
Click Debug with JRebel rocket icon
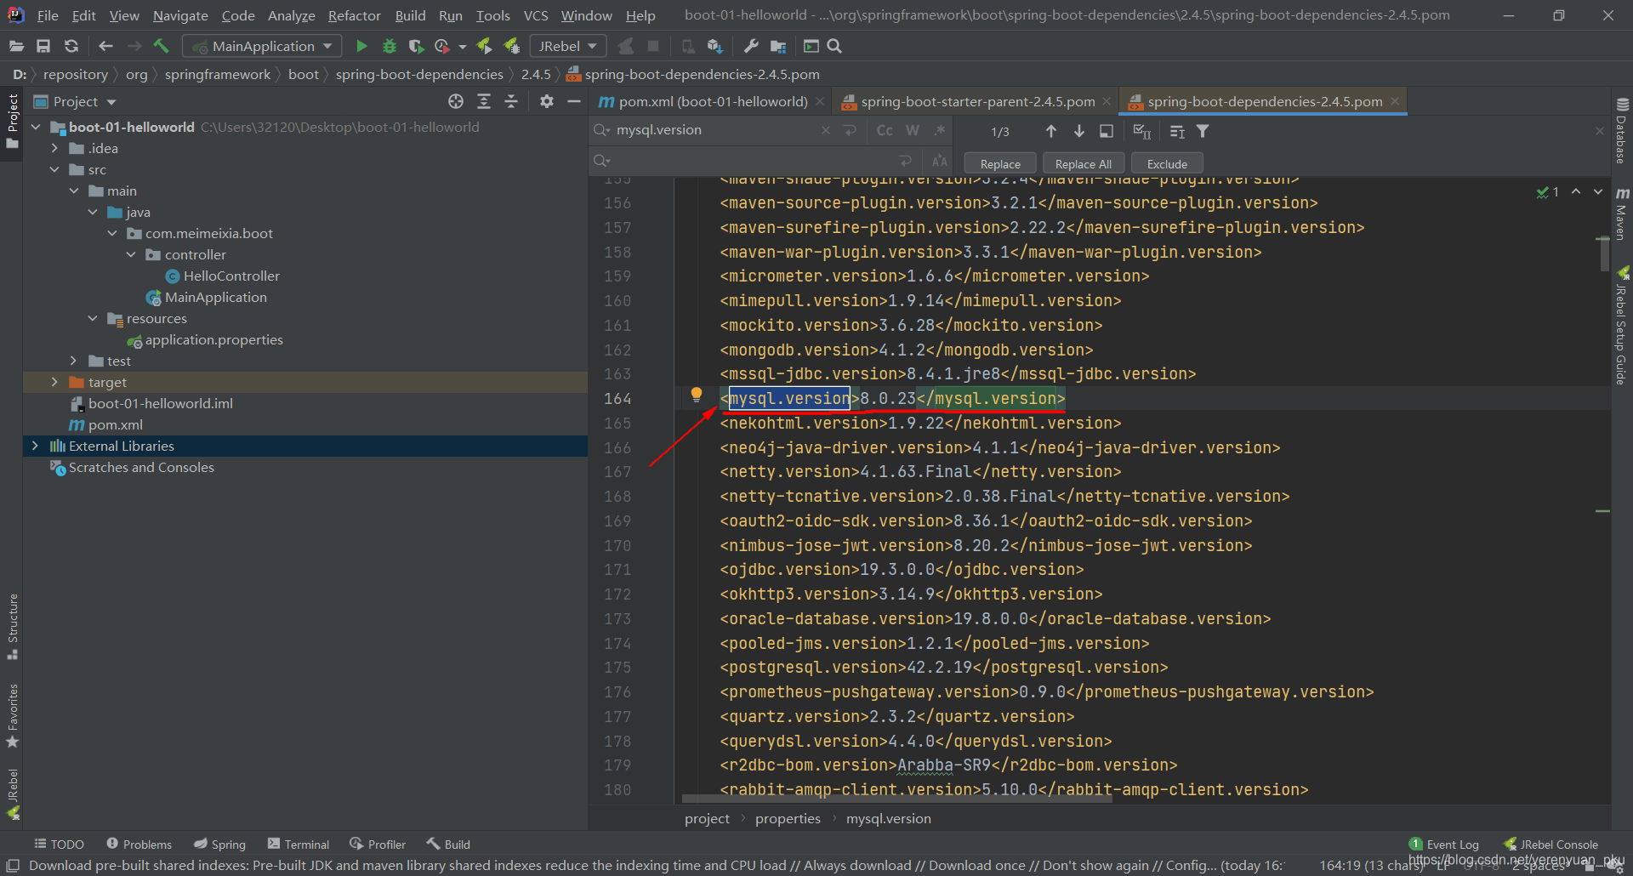click(511, 46)
